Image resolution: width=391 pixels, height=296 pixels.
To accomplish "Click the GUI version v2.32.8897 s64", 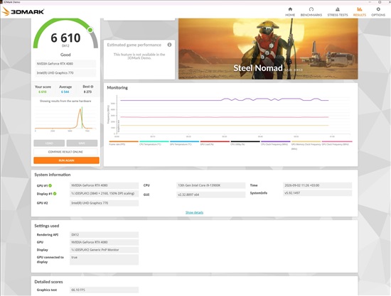I will pos(210,194).
